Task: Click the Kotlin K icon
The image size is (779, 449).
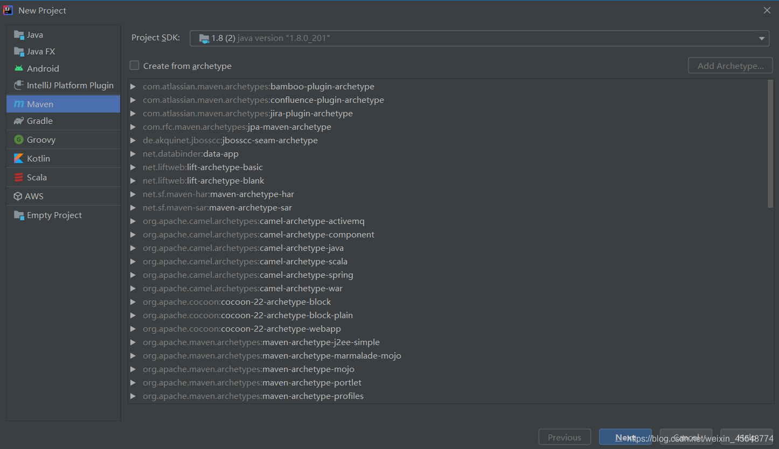Action: coord(19,159)
